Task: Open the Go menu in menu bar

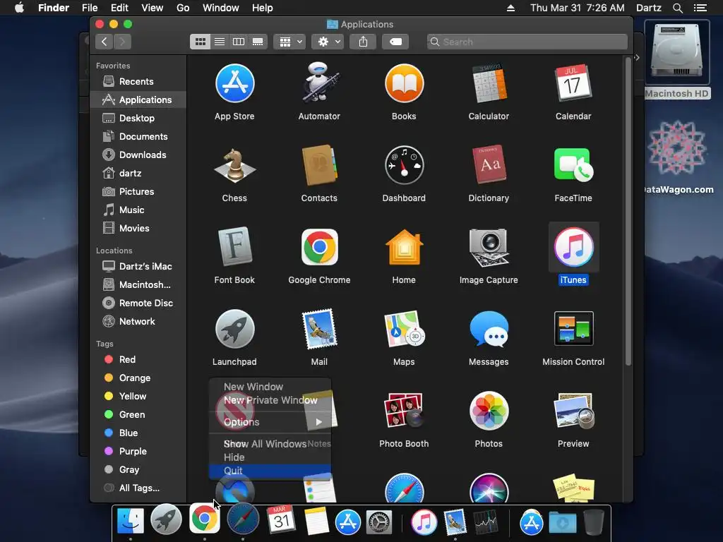Action: point(183,8)
